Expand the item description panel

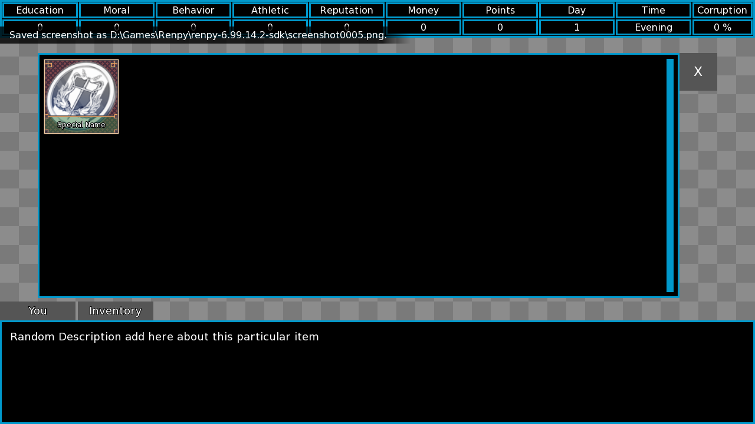point(377,371)
